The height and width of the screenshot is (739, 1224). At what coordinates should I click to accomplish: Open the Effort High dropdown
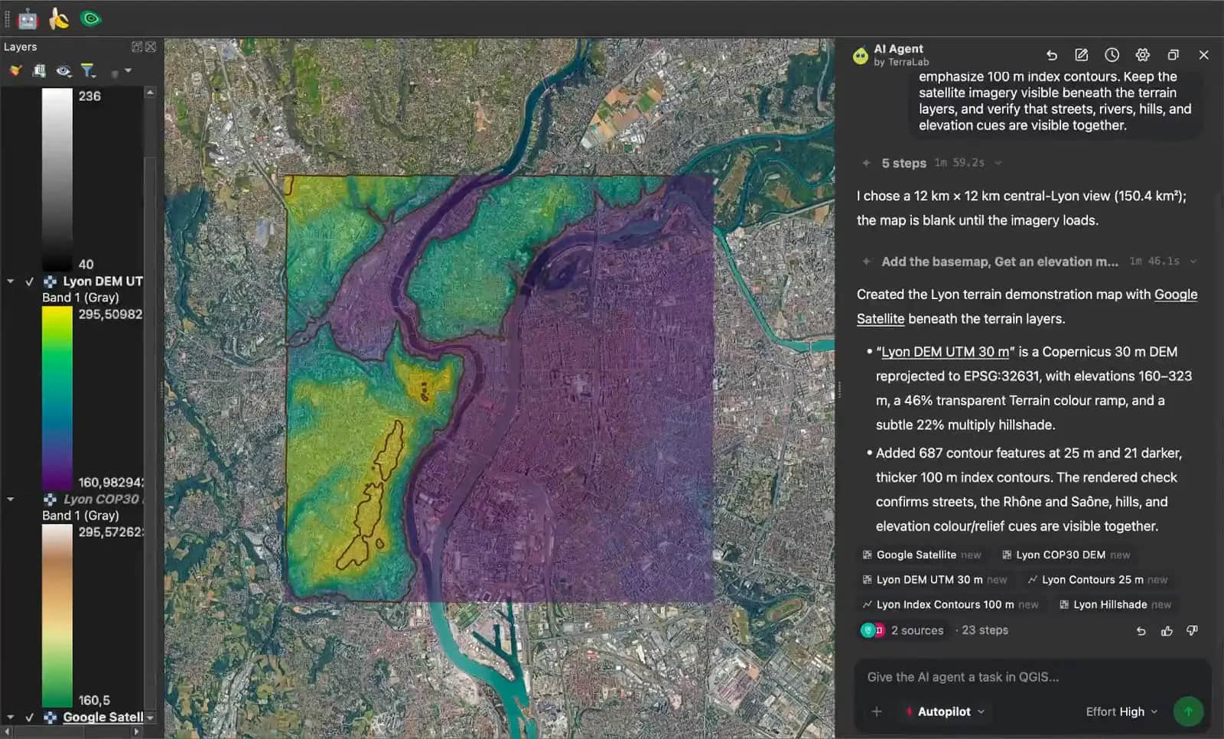(x=1121, y=711)
